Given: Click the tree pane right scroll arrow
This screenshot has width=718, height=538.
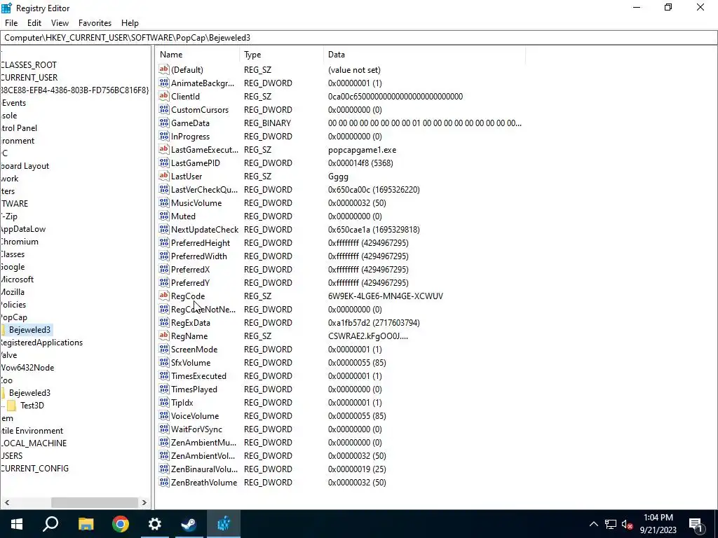Looking at the screenshot, I should point(144,502).
